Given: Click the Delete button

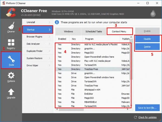Looking at the screenshot, I should [147, 47].
